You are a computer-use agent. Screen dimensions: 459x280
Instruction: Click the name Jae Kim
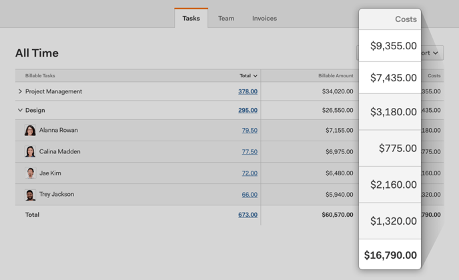point(50,173)
